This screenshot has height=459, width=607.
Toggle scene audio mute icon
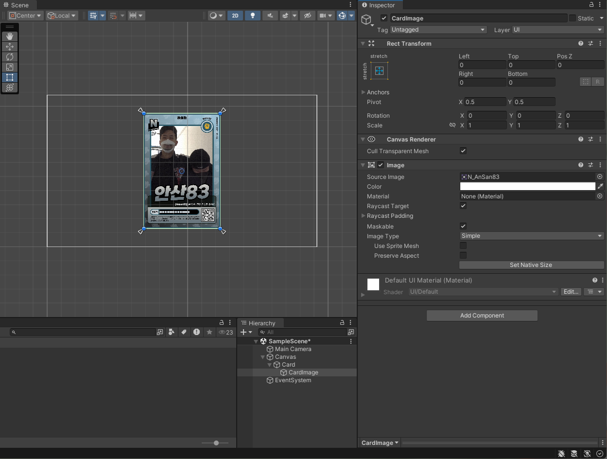[270, 16]
